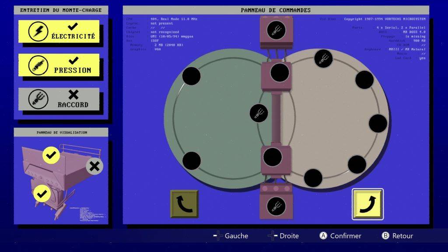Click the rotate-right arrow button
This screenshot has height=252, width=448.
click(x=367, y=204)
